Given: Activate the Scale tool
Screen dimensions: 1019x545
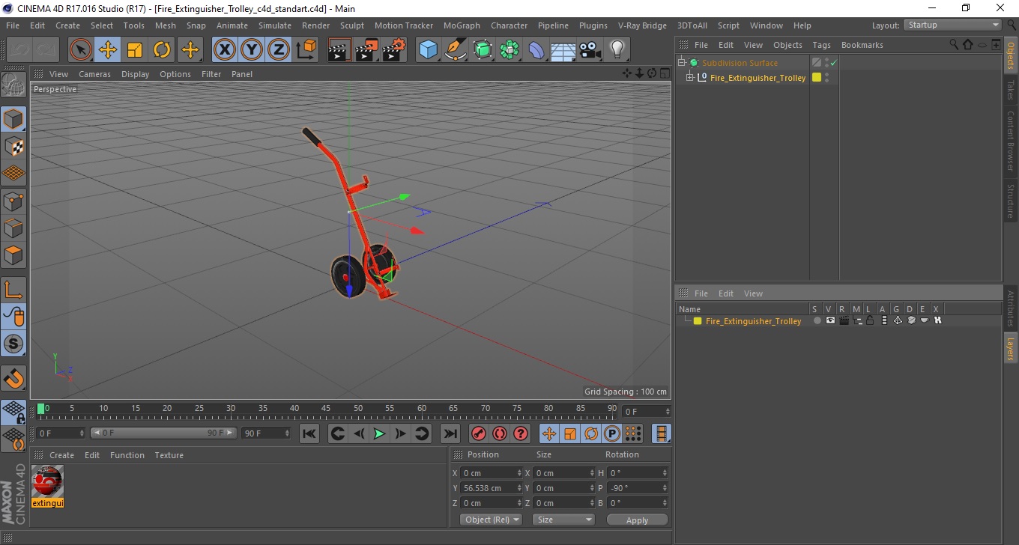Looking at the screenshot, I should (x=135, y=50).
